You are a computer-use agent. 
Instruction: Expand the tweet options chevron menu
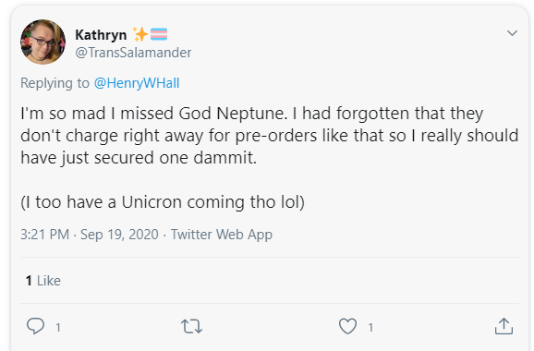pyautogui.click(x=512, y=33)
